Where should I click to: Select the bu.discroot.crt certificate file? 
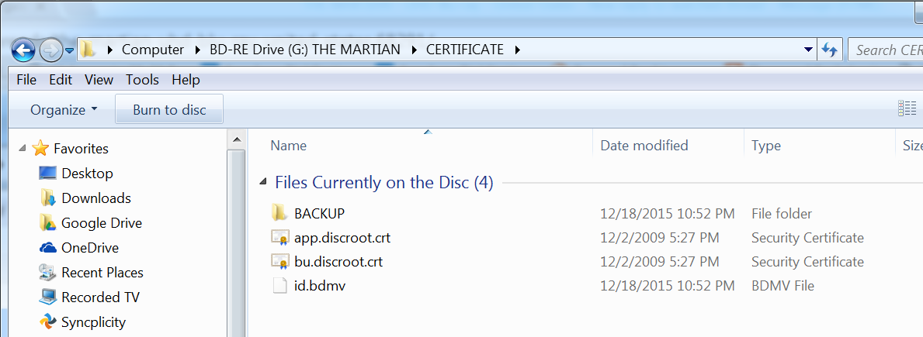pyautogui.click(x=327, y=262)
